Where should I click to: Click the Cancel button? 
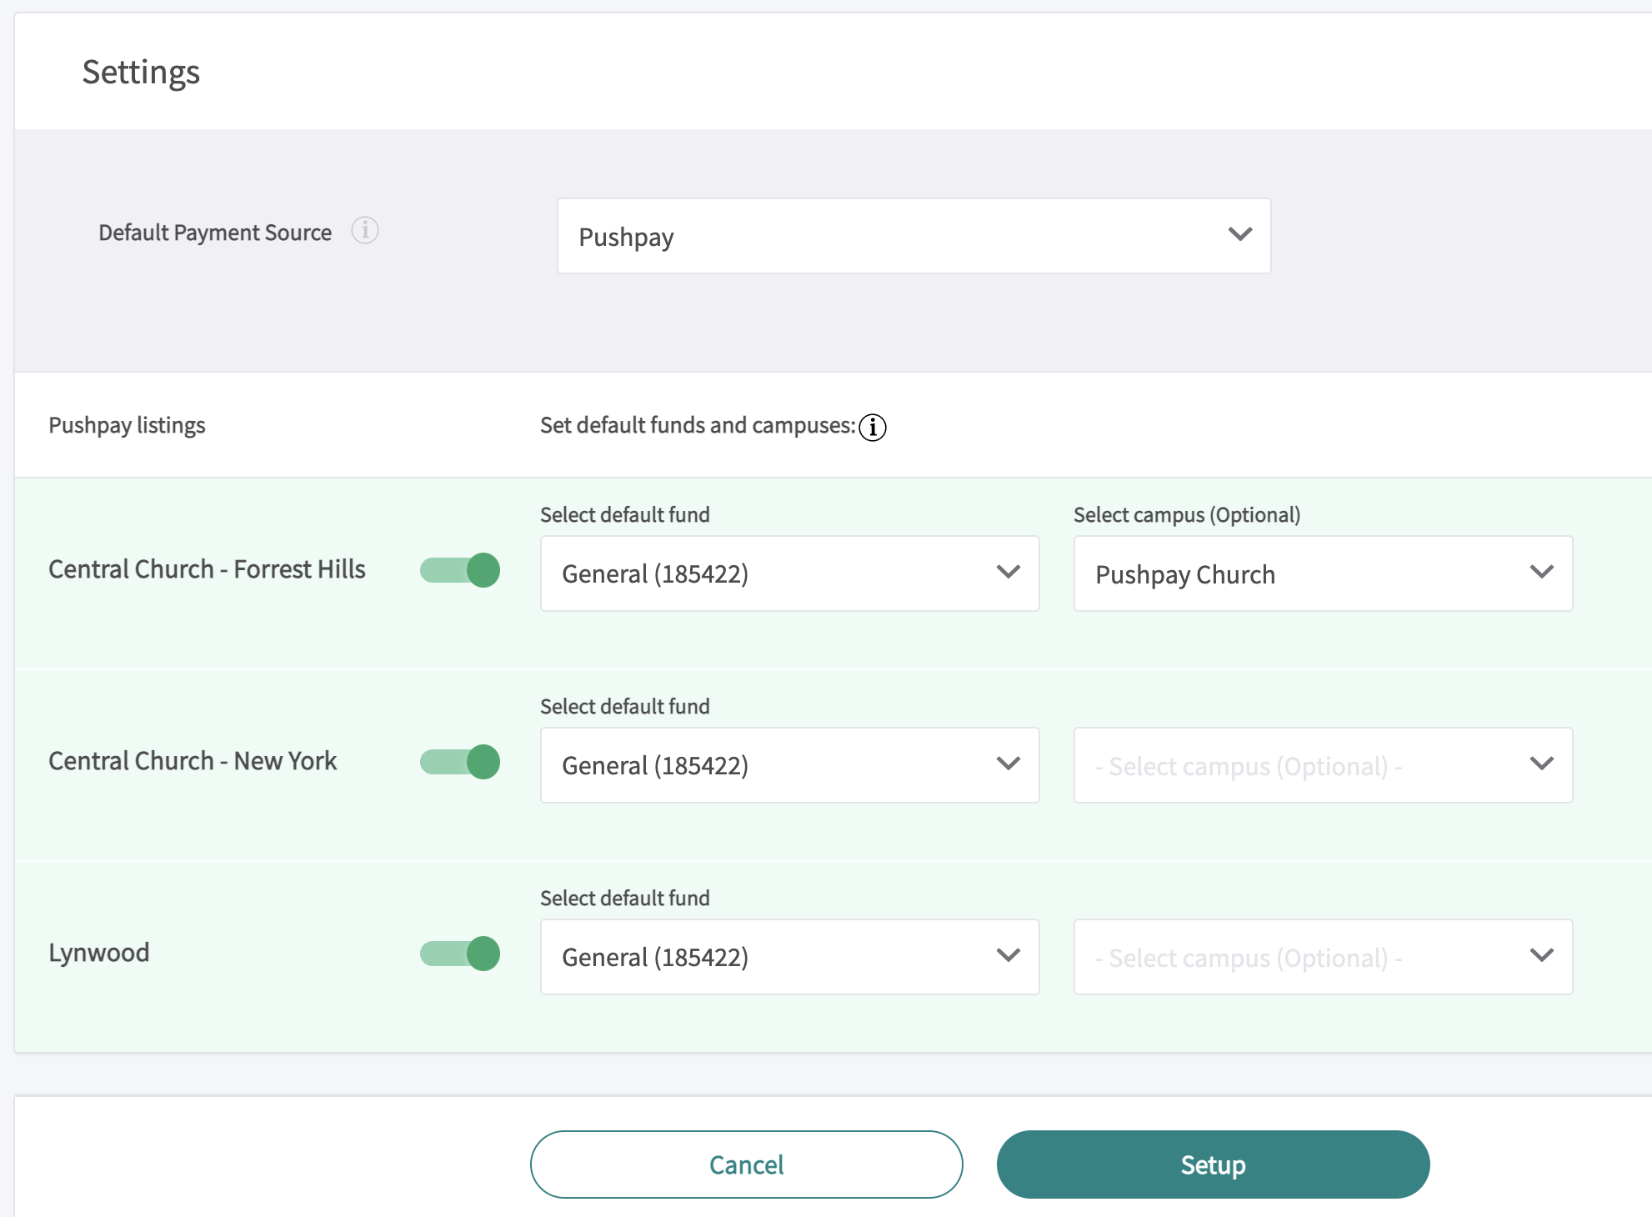[x=746, y=1164]
